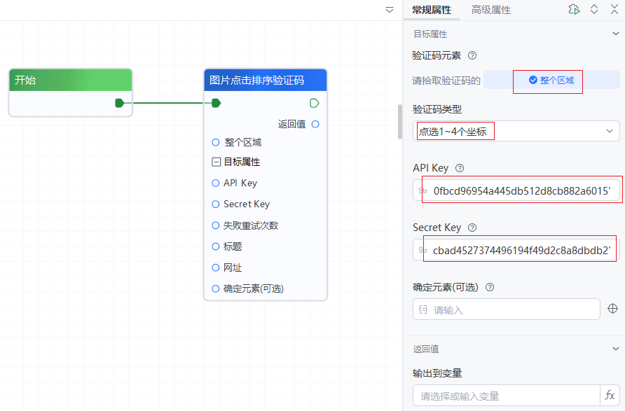Select the 开始 node header
The height and width of the screenshot is (411, 625).
(70, 80)
